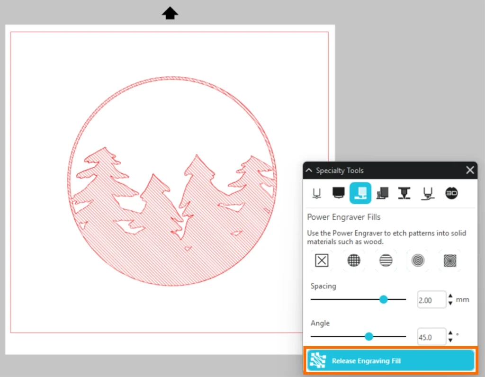Apply the crosshatch grid fill pattern
Screen dimensions: 485x377
(354, 260)
